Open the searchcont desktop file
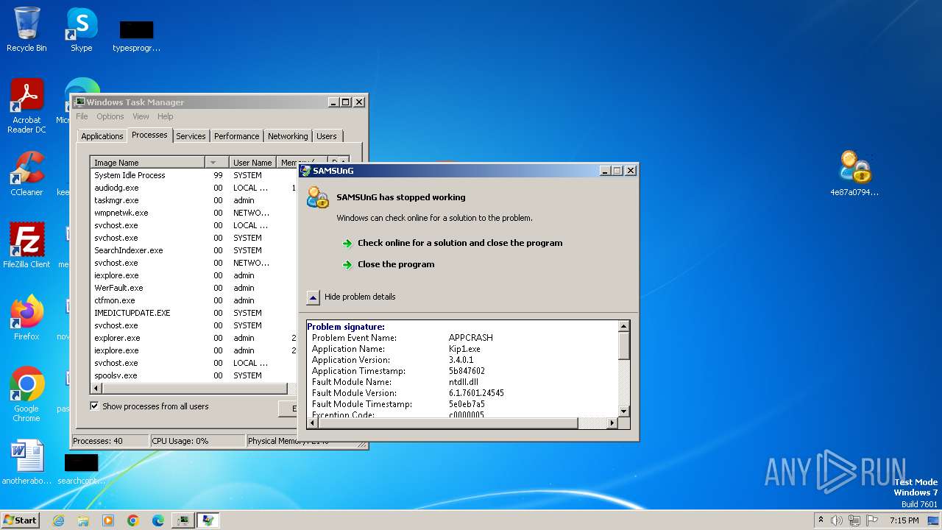This screenshot has width=942, height=530. click(x=81, y=469)
